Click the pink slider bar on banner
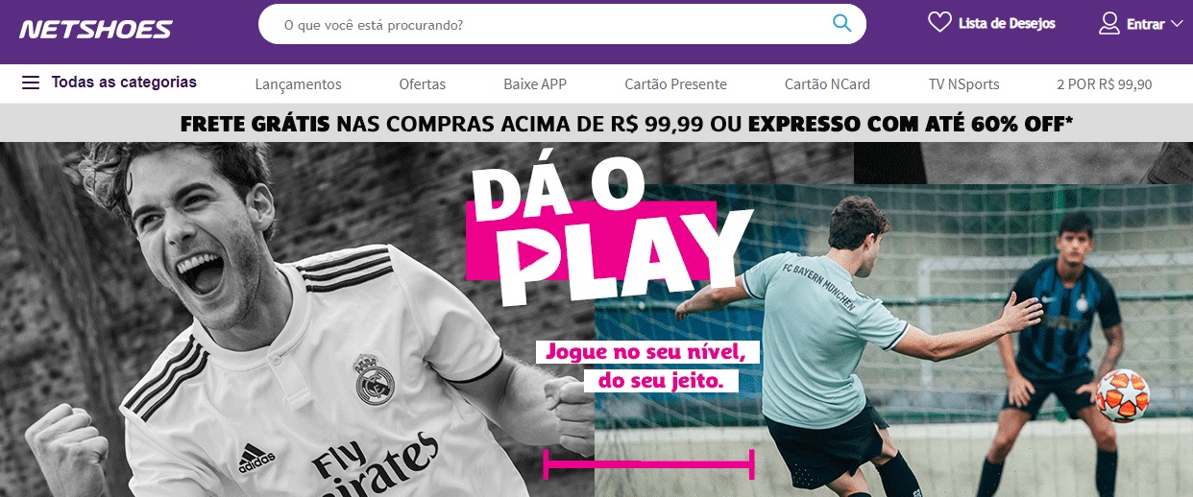The image size is (1193, 497). pos(649,464)
